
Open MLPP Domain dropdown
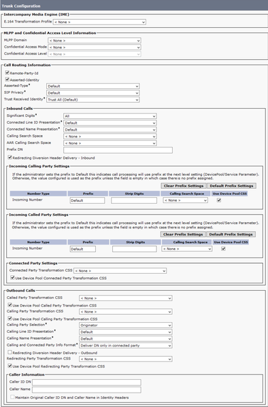pyautogui.click(x=95, y=41)
